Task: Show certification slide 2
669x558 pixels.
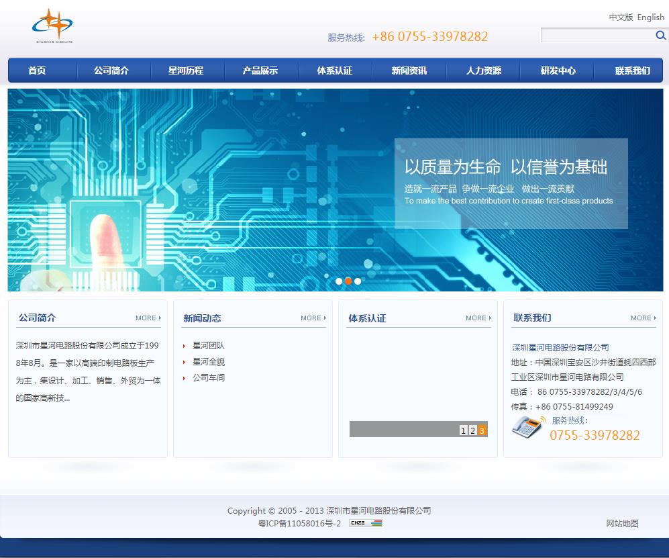Action: (473, 430)
